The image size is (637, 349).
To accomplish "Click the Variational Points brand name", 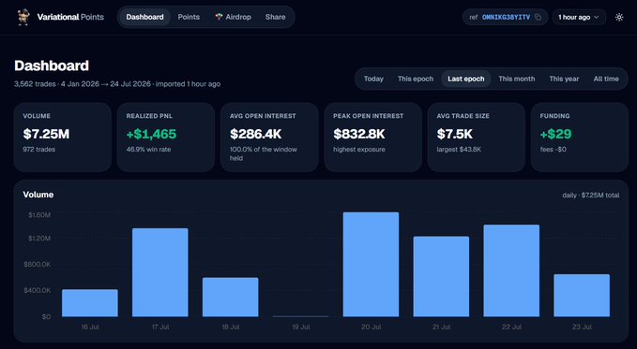I will tap(70, 17).
